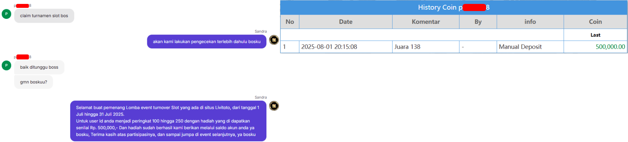Click the first green P avatar icon

[6, 14]
